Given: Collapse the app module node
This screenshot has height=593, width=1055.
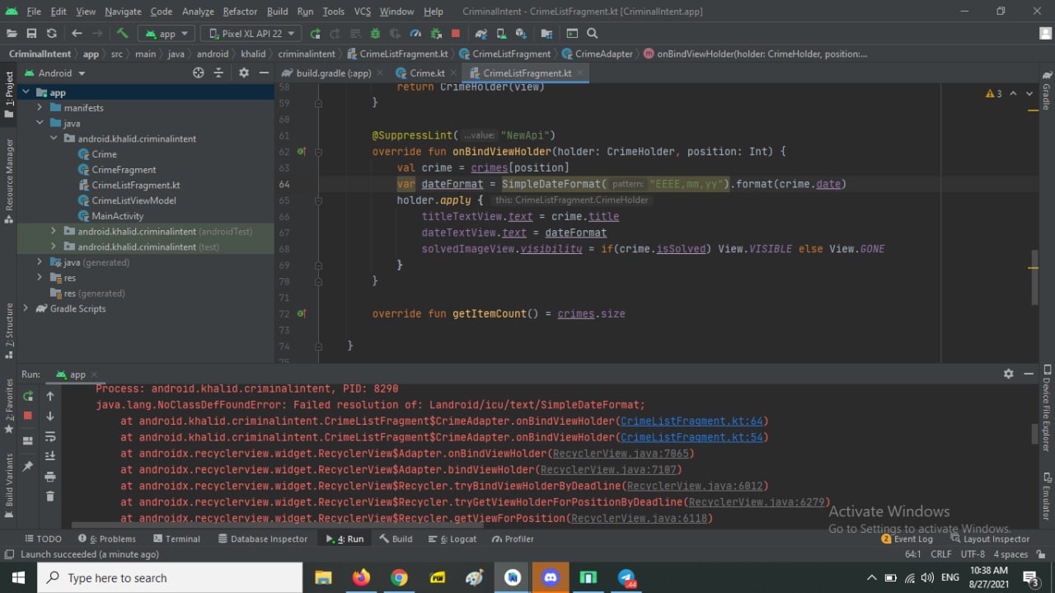Looking at the screenshot, I should 26,92.
